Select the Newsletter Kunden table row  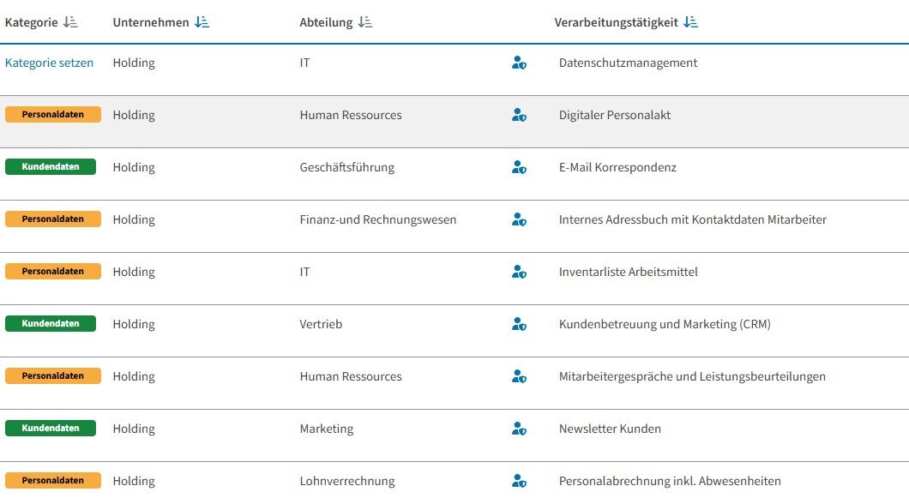click(x=610, y=429)
